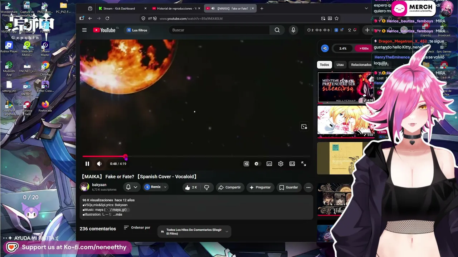Switch to Historial de reproducciones tab

(176, 8)
